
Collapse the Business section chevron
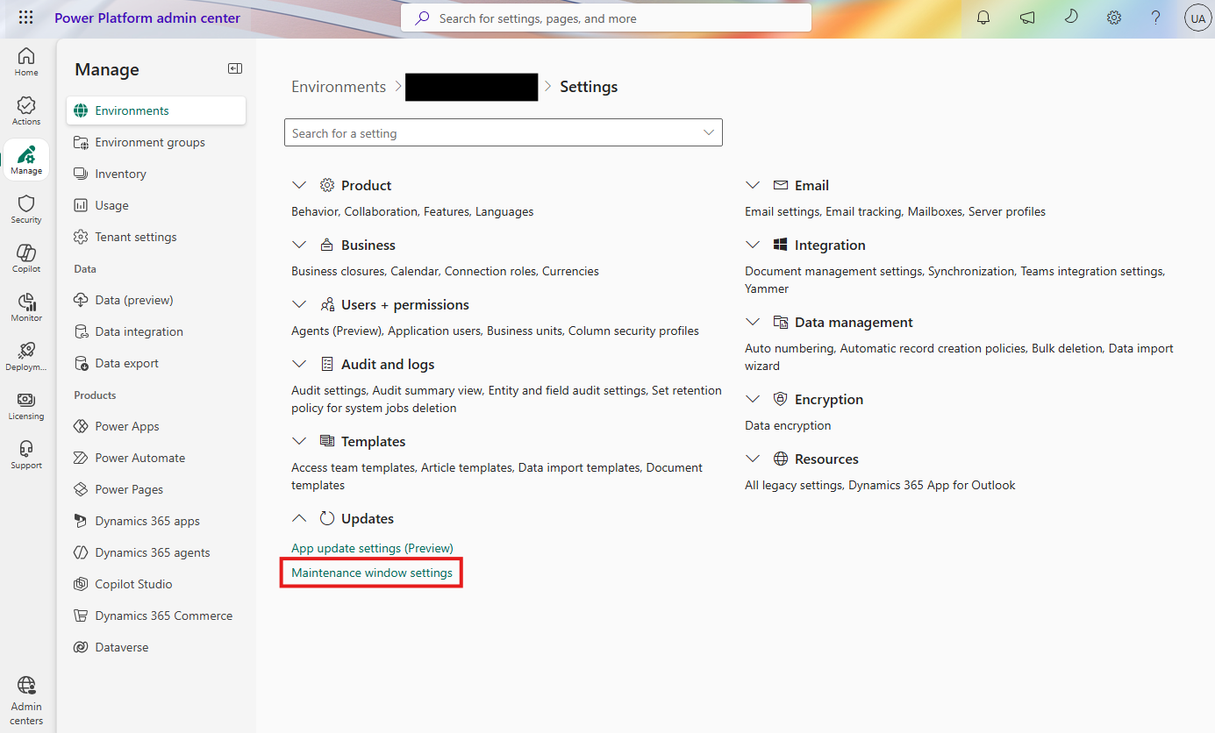pyautogui.click(x=299, y=246)
